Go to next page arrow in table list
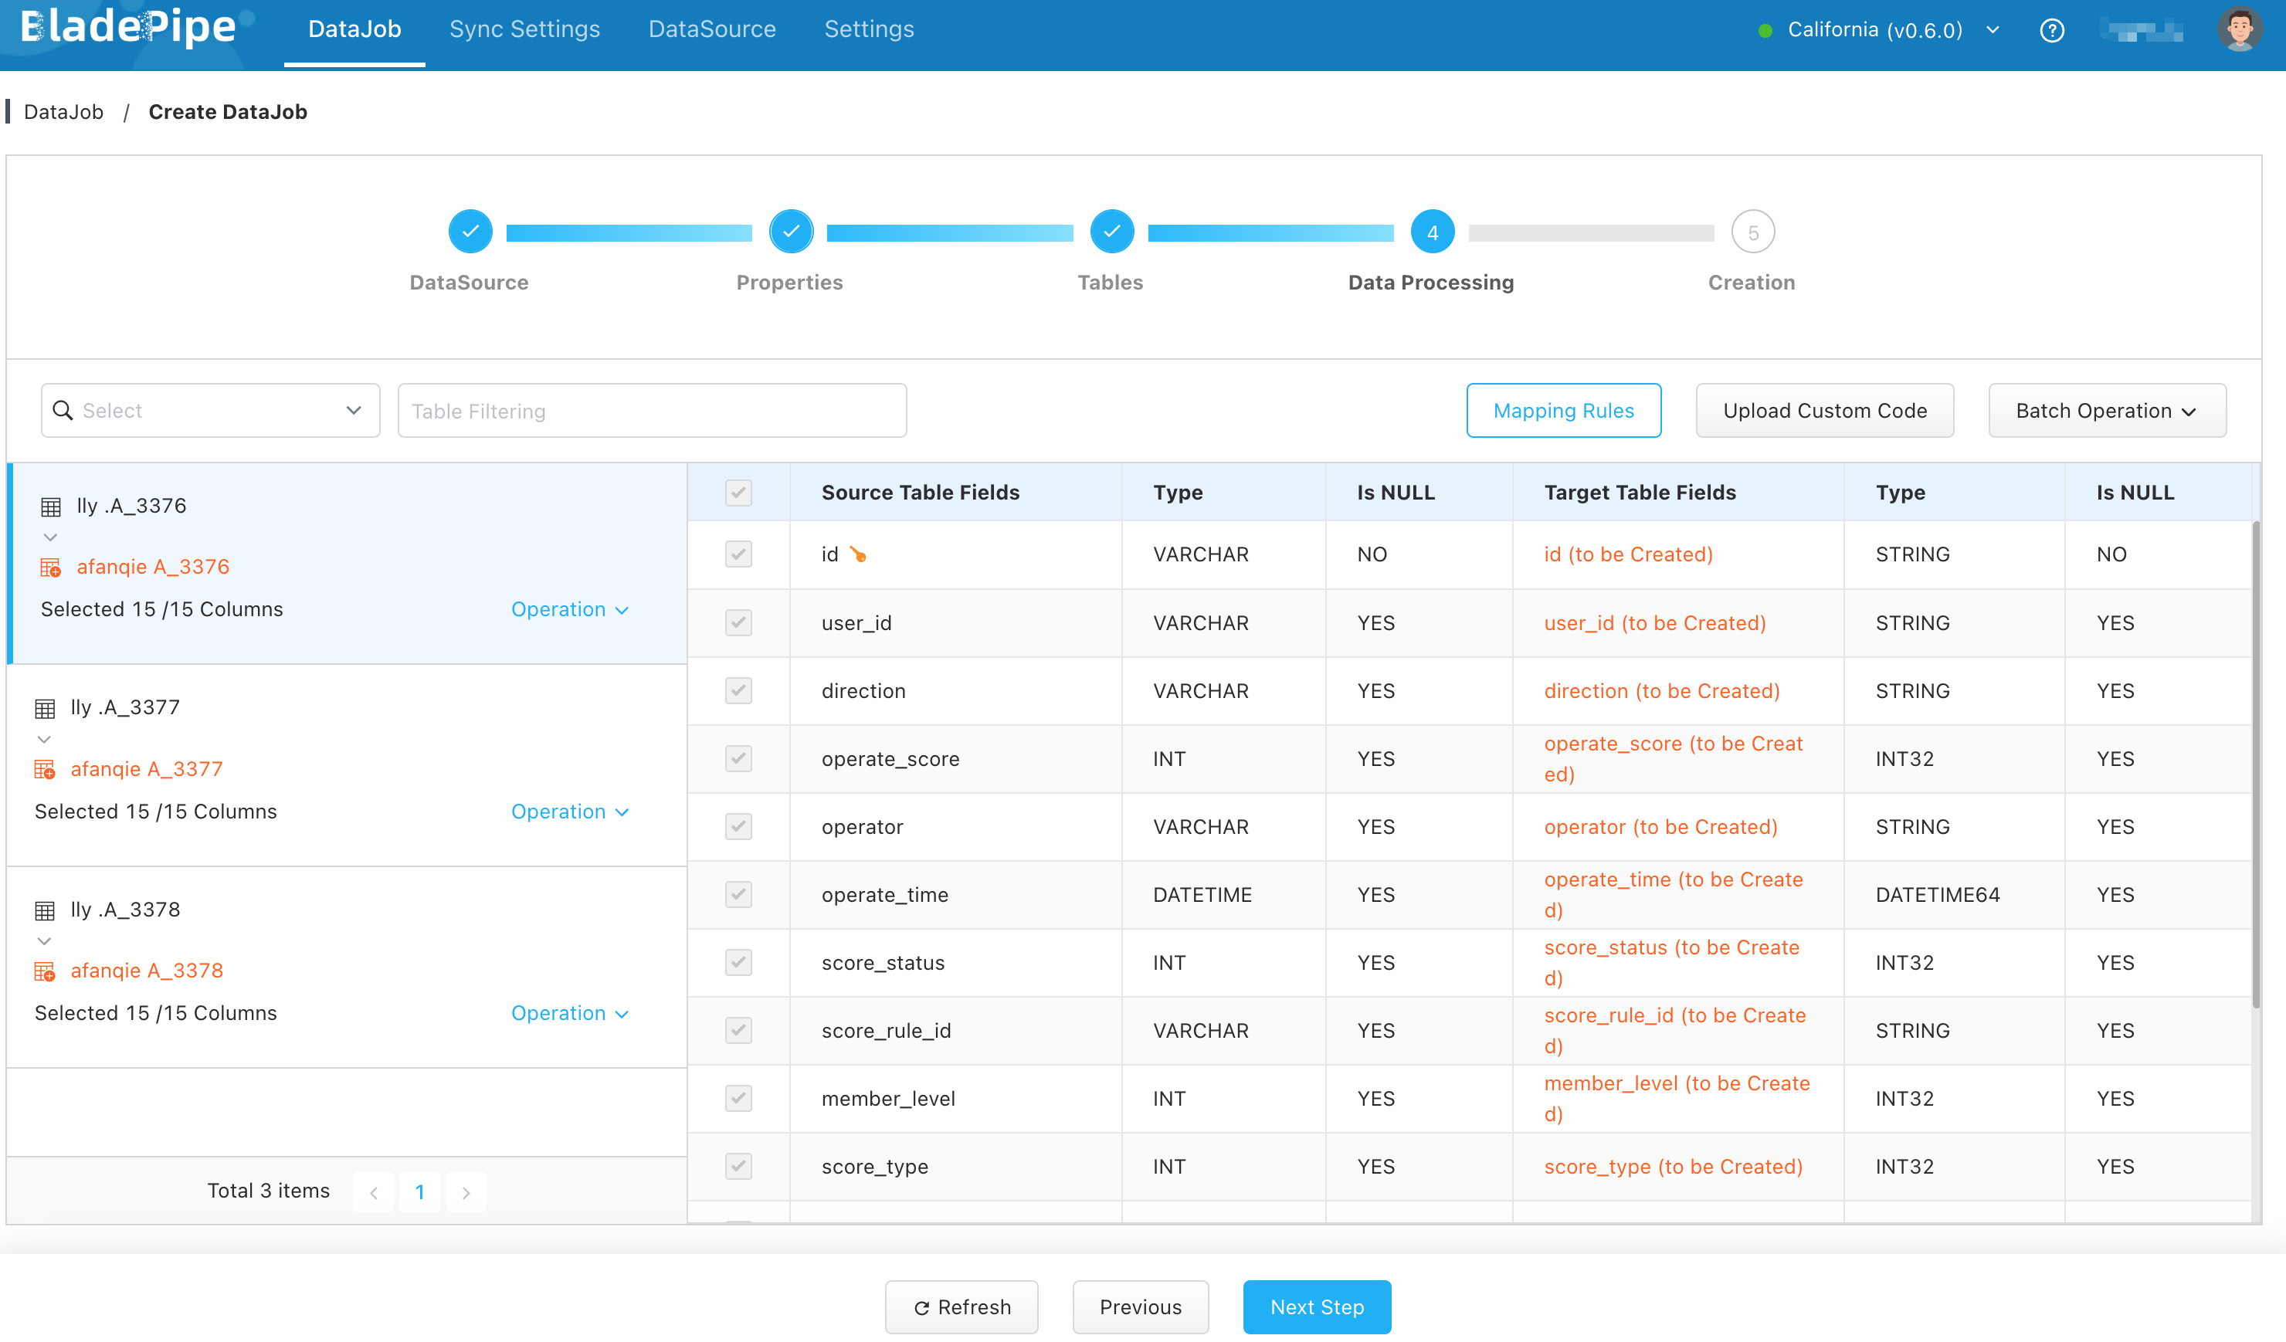 click(466, 1191)
